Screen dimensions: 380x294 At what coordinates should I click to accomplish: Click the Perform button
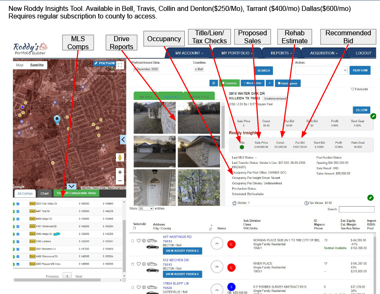click(x=360, y=70)
